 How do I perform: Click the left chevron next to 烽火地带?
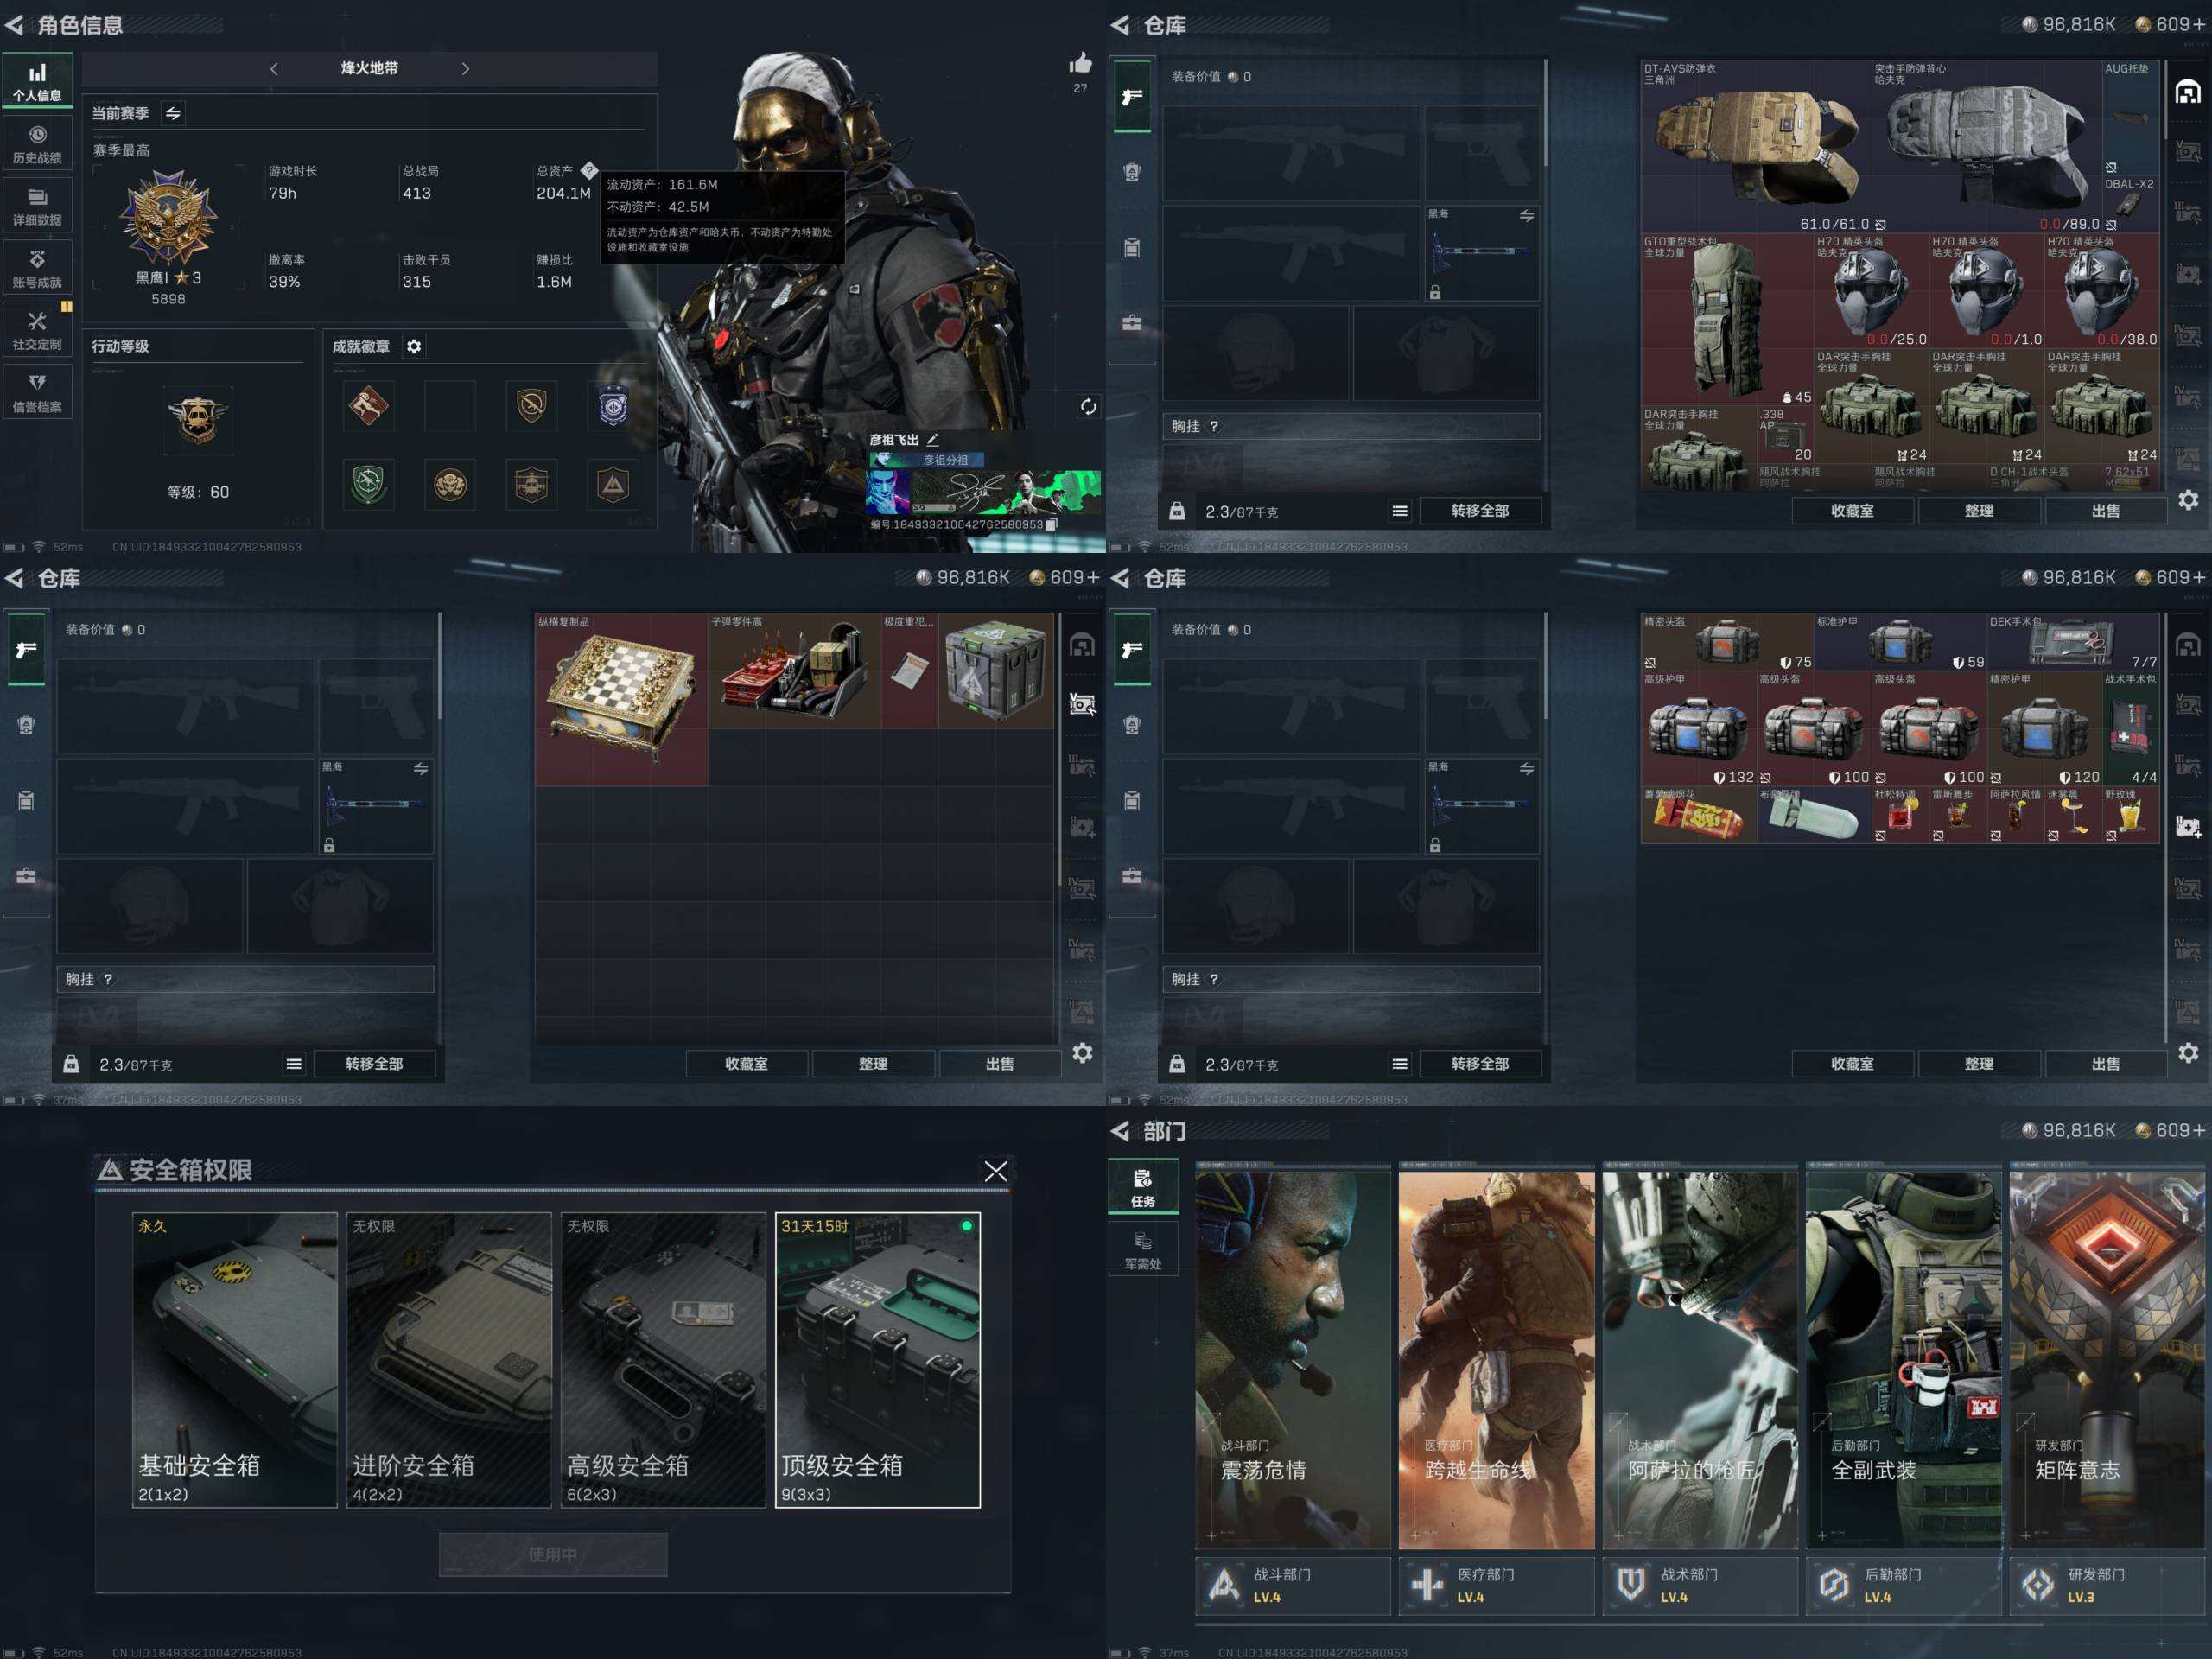(x=274, y=68)
